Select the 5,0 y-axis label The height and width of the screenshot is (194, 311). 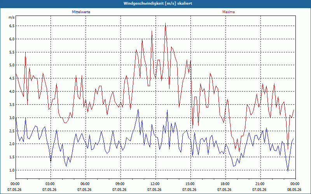[12, 65]
